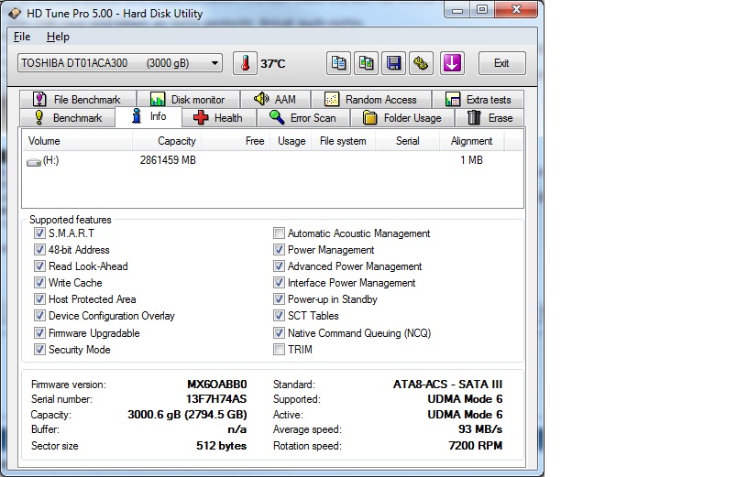Switch to the Random Access tab
The height and width of the screenshot is (477, 748).
coord(371,99)
